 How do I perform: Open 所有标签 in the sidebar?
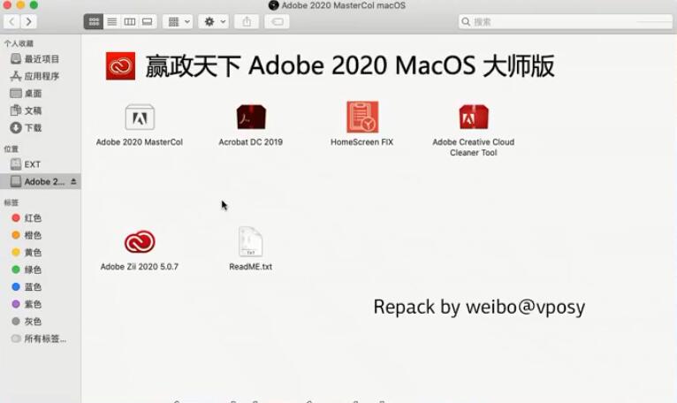(x=40, y=339)
